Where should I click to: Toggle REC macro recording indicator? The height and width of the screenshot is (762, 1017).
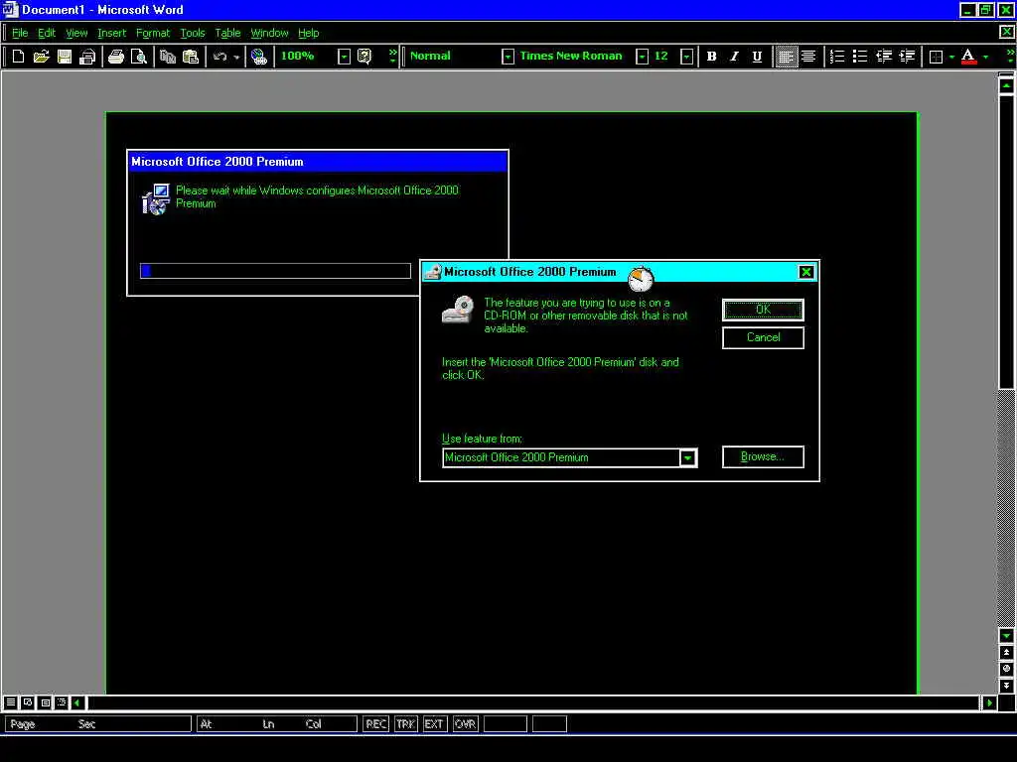376,723
